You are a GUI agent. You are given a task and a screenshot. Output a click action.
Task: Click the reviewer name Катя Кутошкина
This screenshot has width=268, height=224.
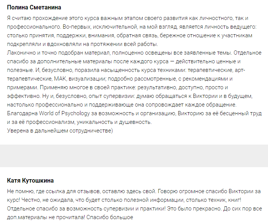pos(31,181)
